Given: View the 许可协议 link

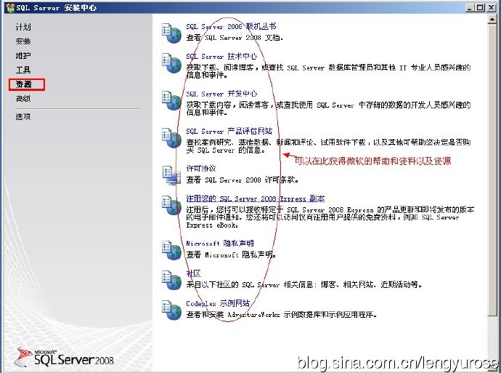Looking at the screenshot, I should pyautogui.click(x=201, y=168).
